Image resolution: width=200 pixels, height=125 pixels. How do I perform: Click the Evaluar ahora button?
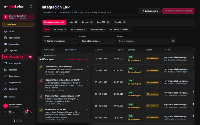click(150, 11)
